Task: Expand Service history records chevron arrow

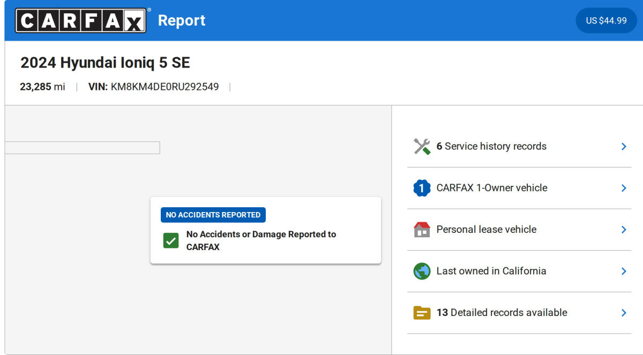Action: tap(623, 146)
